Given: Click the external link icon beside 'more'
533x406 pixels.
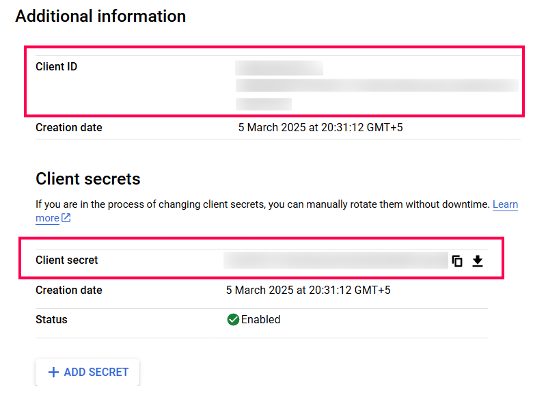Looking at the screenshot, I should (x=66, y=218).
